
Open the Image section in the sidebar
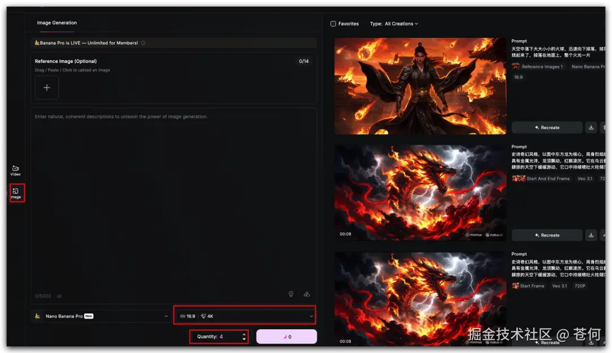click(16, 193)
